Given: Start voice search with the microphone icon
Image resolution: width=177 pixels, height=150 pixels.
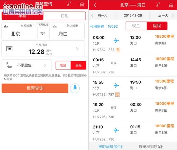Looking at the screenshot, I should point(75,88).
